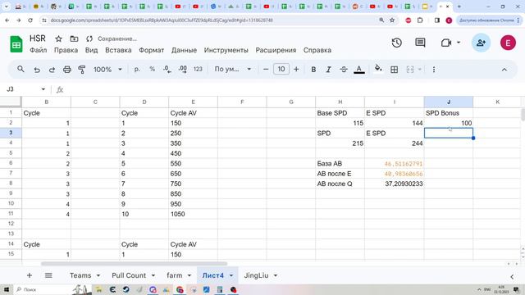Open the Данные menu

tap(184, 50)
